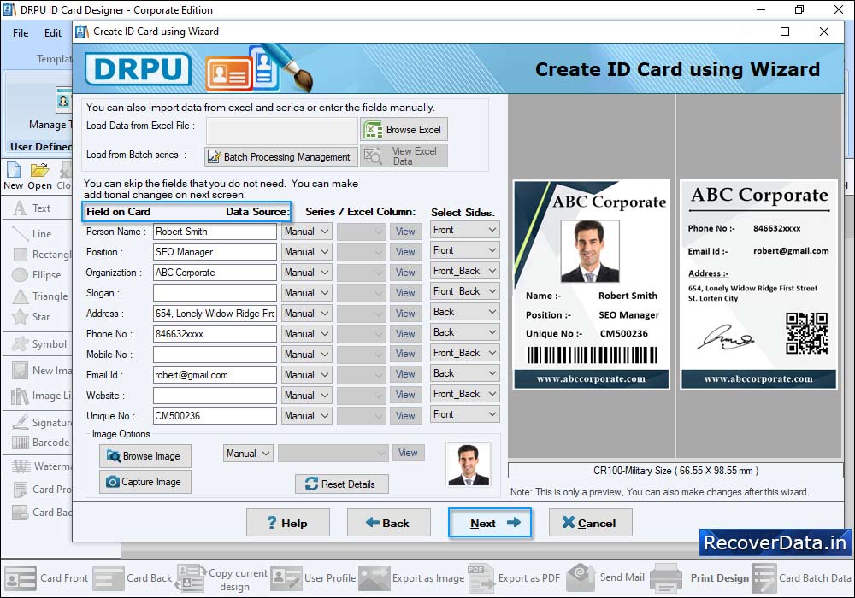Open the Edit menu
Image resolution: width=855 pixels, height=598 pixels.
click(53, 33)
